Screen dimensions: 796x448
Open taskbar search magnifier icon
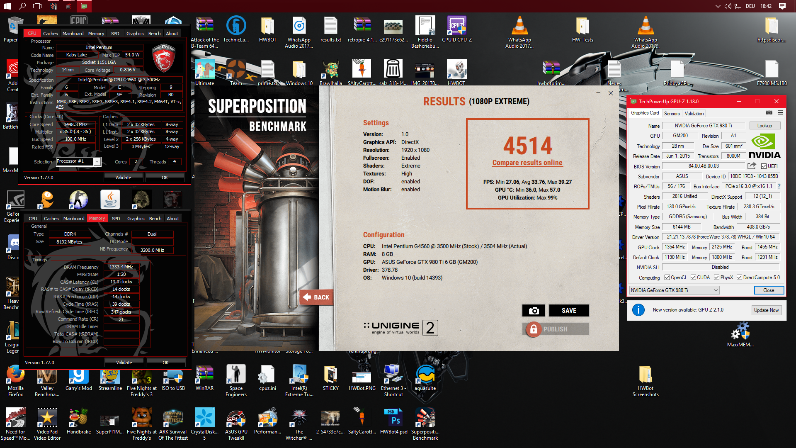pyautogui.click(x=22, y=6)
